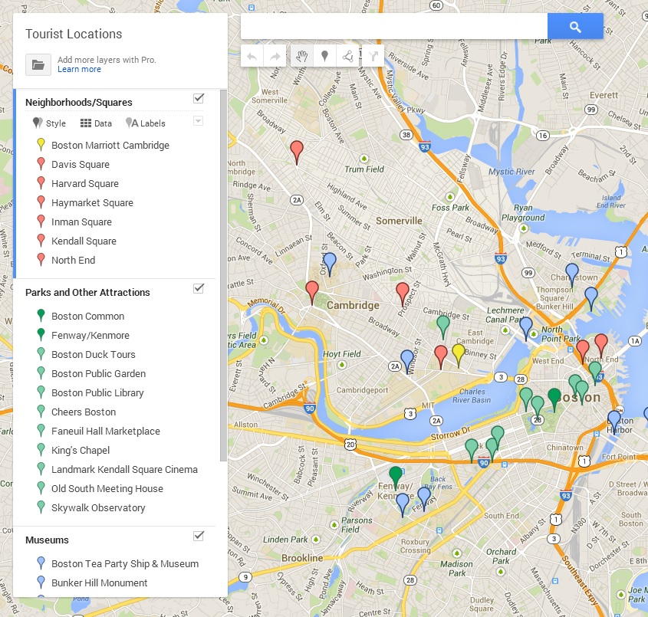The width and height of the screenshot is (648, 617).
Task: Select the red map pin on Prospect St
Action: 403,294
